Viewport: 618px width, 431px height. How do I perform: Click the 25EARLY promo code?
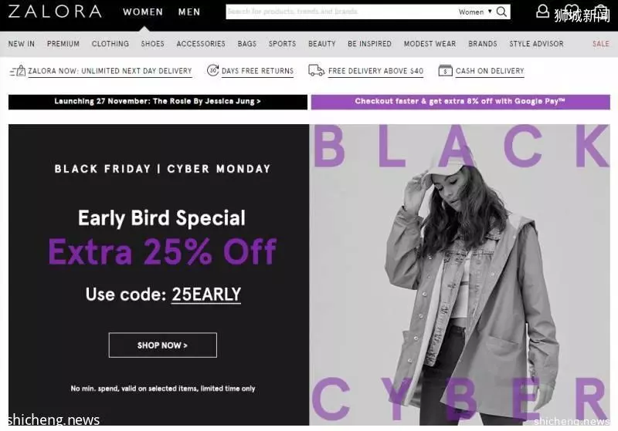206,295
